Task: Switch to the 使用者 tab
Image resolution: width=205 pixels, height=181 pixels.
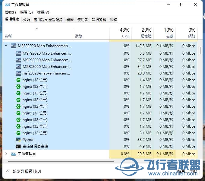Action: coord(83,20)
